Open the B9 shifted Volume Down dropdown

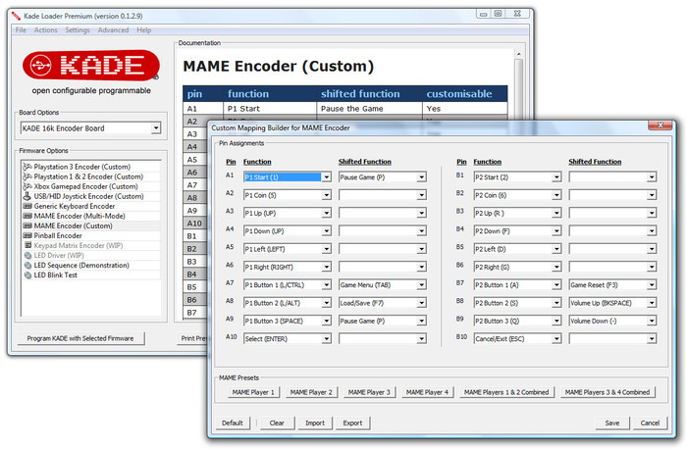(x=652, y=321)
